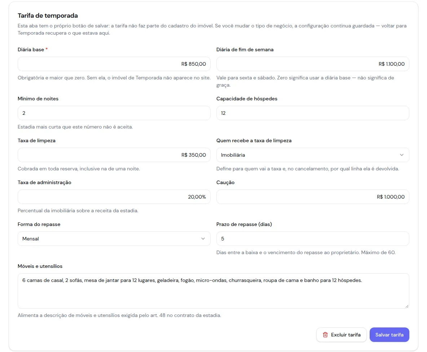Click inside the Móveis e utensílios textarea

pos(213,291)
